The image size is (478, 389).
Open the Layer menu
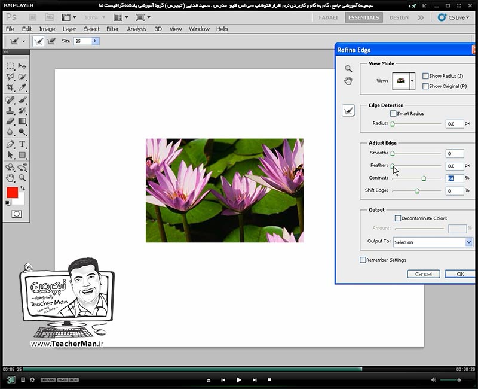(x=69, y=29)
